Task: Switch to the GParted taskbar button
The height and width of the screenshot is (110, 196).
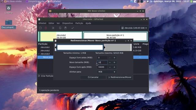Action: 55,1
